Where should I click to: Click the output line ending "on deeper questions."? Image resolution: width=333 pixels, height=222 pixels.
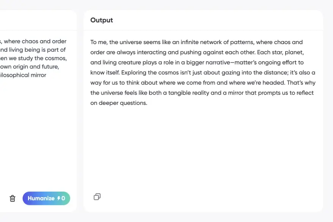tap(118, 103)
